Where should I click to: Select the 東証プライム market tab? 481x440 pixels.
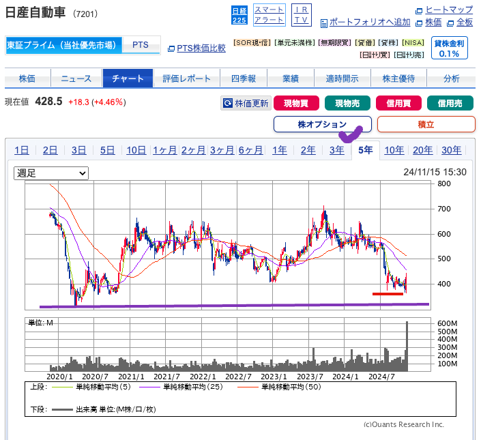pyautogui.click(x=64, y=46)
